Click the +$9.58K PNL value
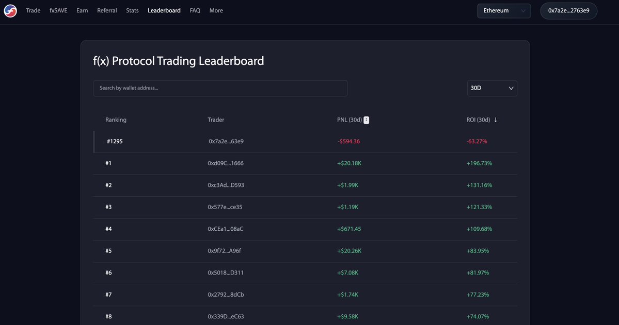619x325 pixels. pos(348,316)
